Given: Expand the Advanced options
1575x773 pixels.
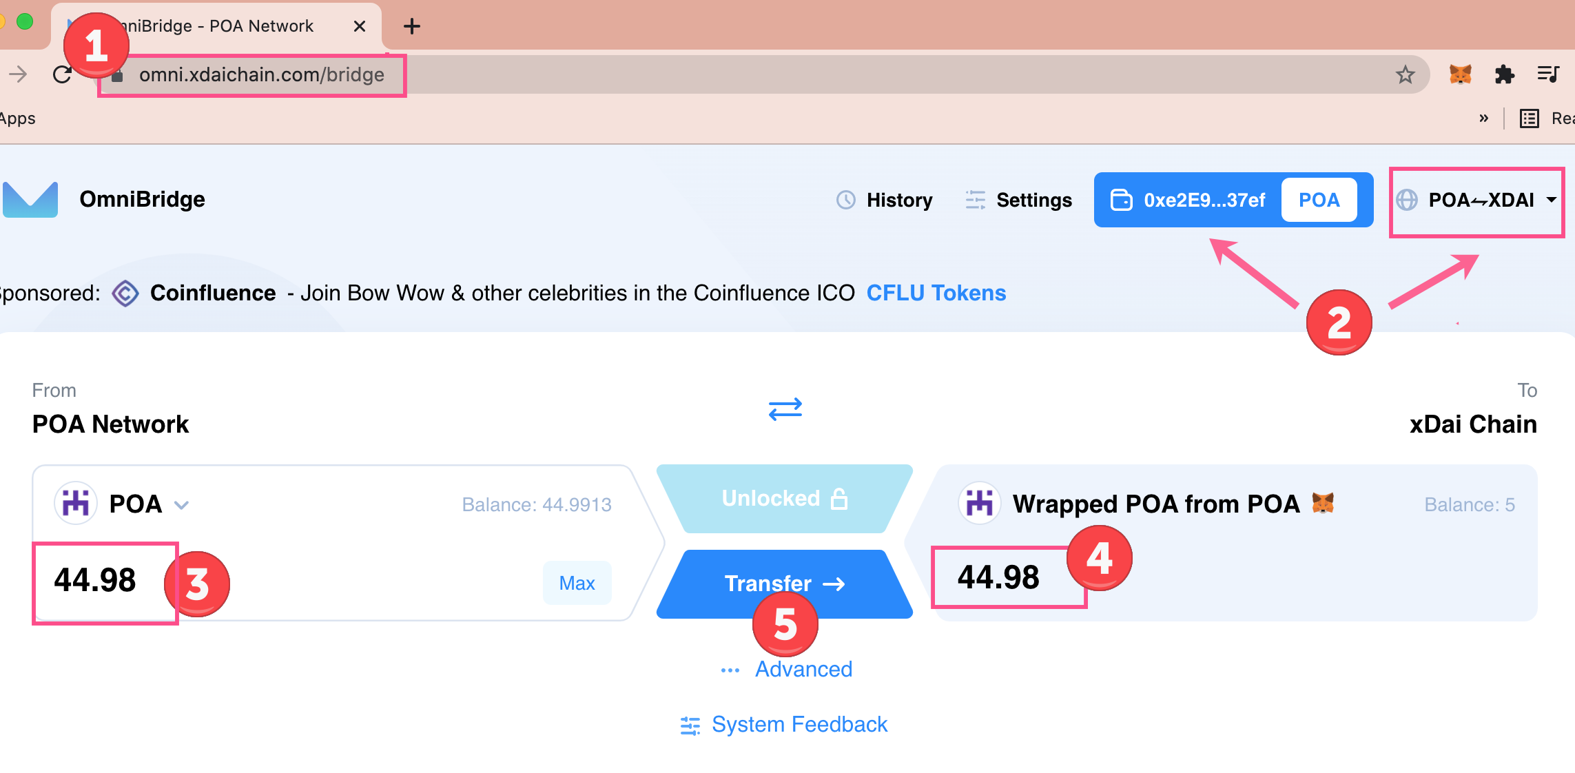Looking at the screenshot, I should click(786, 670).
